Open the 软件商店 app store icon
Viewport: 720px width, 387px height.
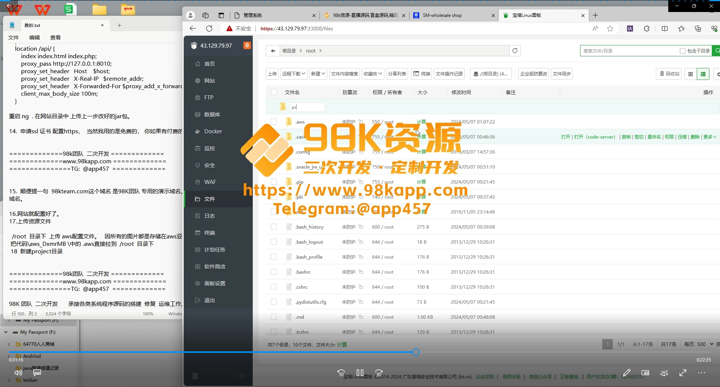click(198, 267)
